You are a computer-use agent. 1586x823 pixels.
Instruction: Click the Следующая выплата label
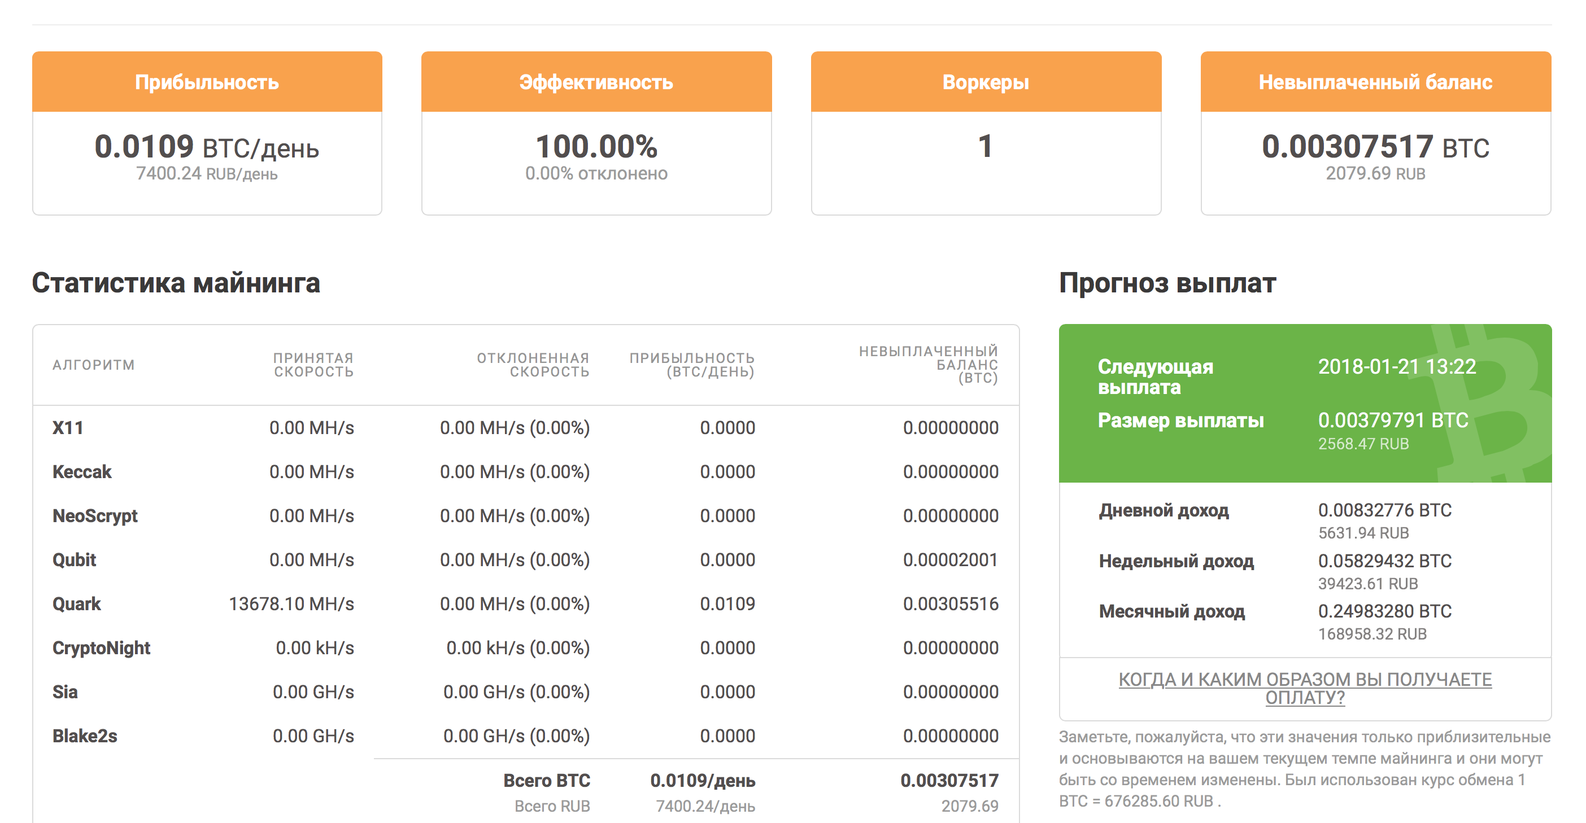point(1155,377)
